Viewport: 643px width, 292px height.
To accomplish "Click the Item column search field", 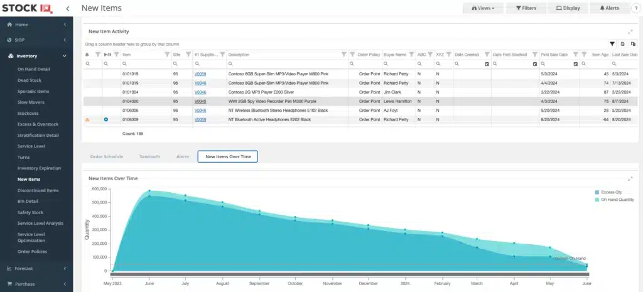I will click(146, 65).
